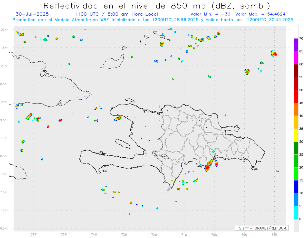
Task: Click the magenta 60-65 dBZ colorbar segment
Action: tap(296, 58)
